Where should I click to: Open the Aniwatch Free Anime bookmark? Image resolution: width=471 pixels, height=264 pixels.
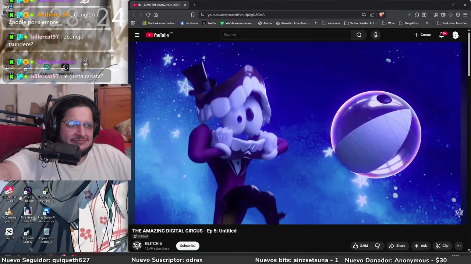(293, 23)
